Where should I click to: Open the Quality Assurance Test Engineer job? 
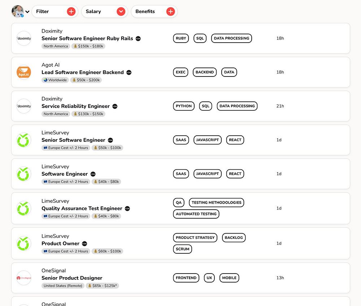(82, 208)
